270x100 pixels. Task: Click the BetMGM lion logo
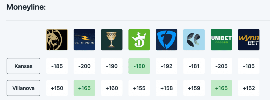coord(57,40)
